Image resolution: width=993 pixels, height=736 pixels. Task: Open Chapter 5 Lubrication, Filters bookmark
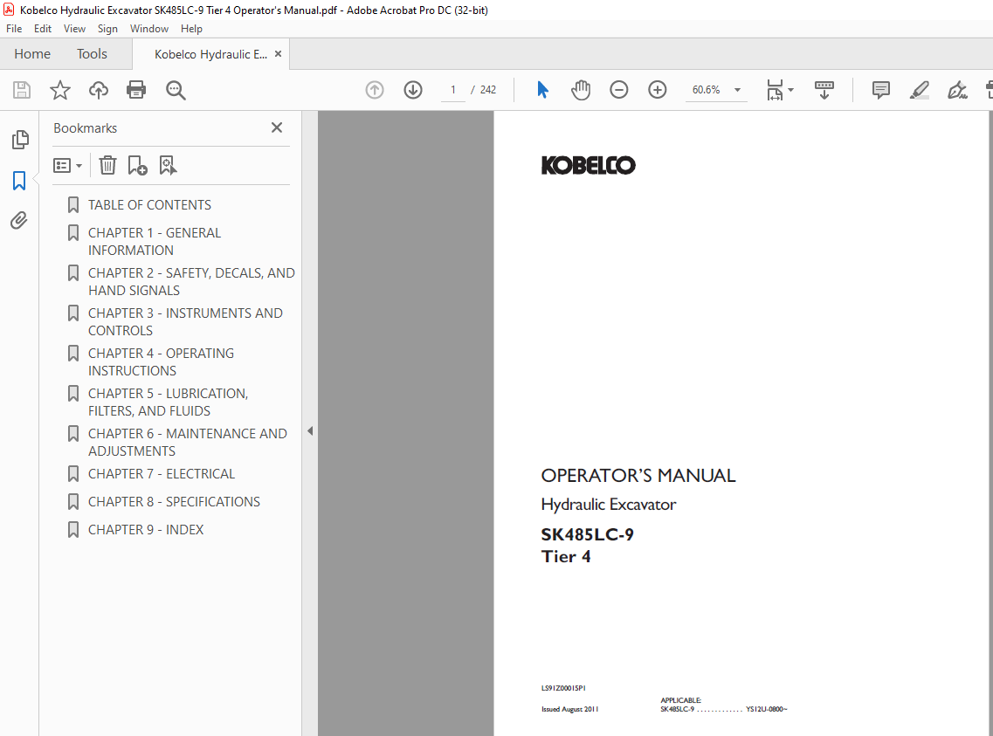point(168,402)
